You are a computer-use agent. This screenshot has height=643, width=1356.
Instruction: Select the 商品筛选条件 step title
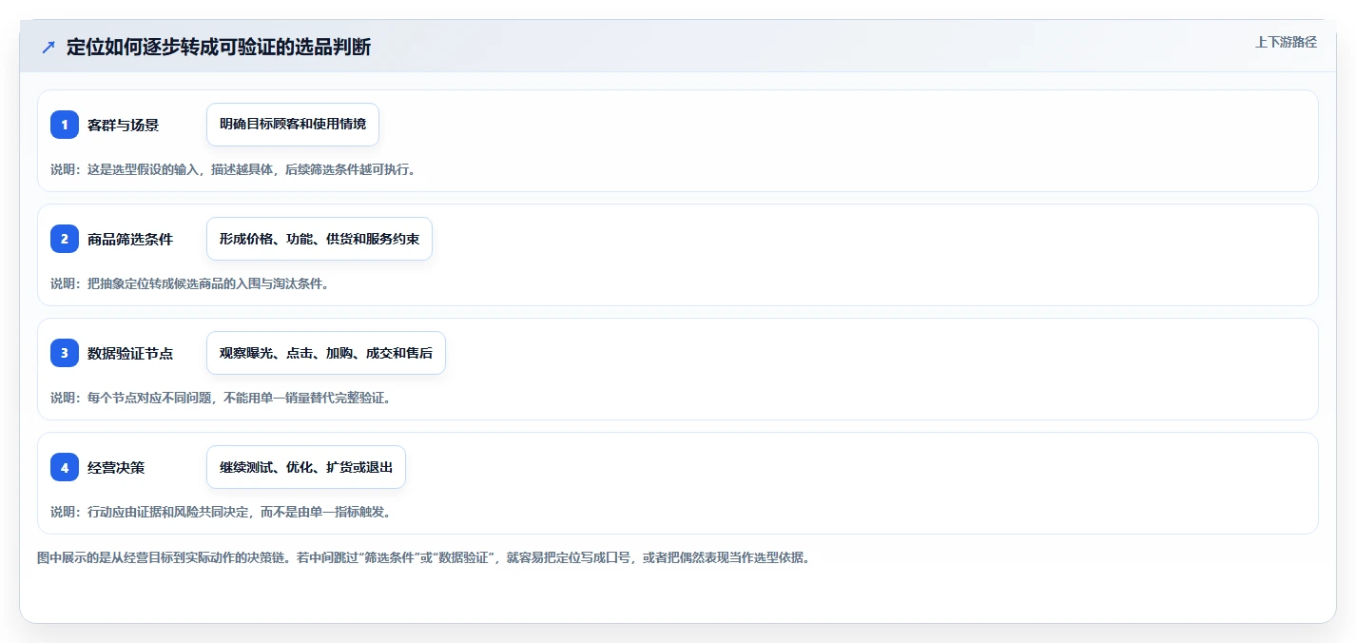tap(130, 239)
